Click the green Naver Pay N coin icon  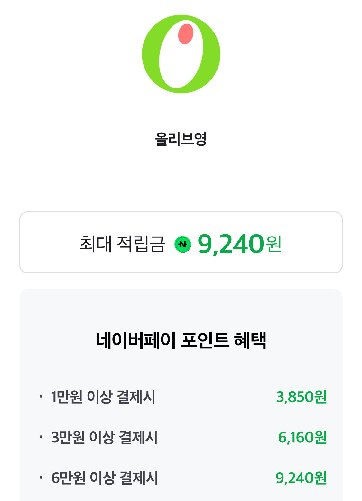tap(183, 244)
